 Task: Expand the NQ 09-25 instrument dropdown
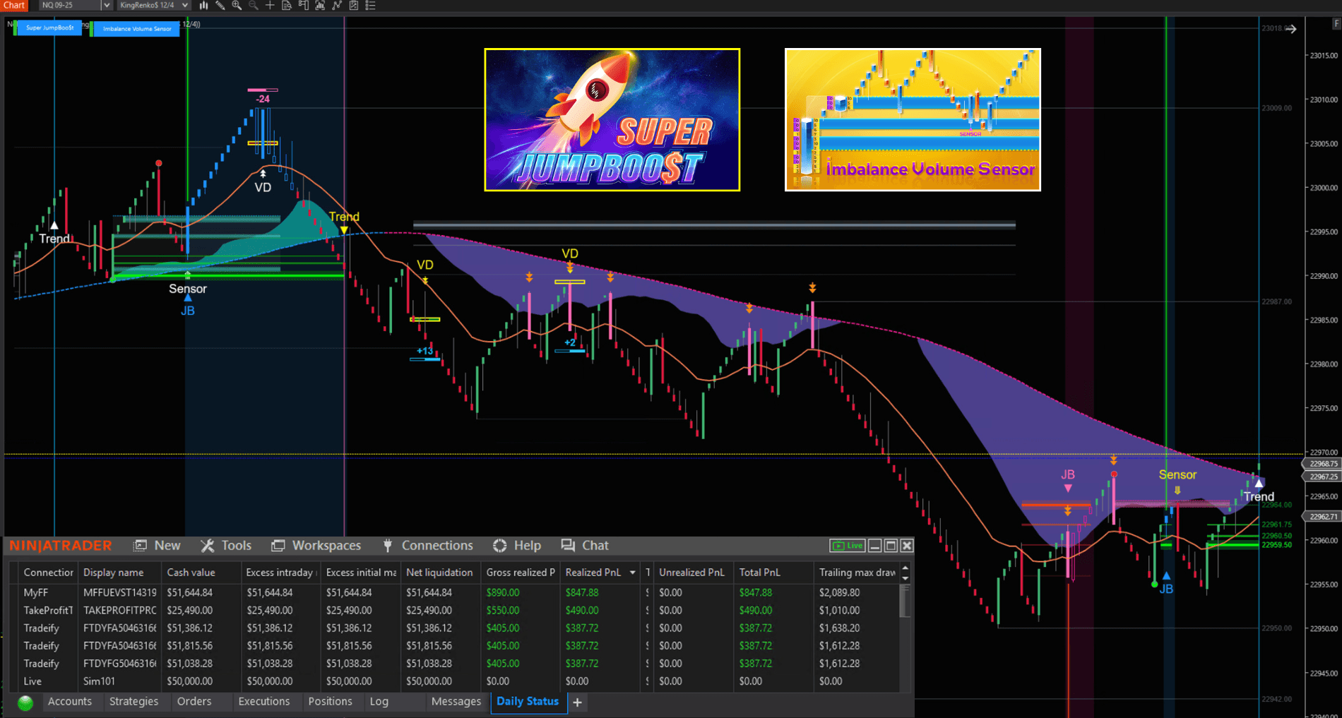point(107,6)
